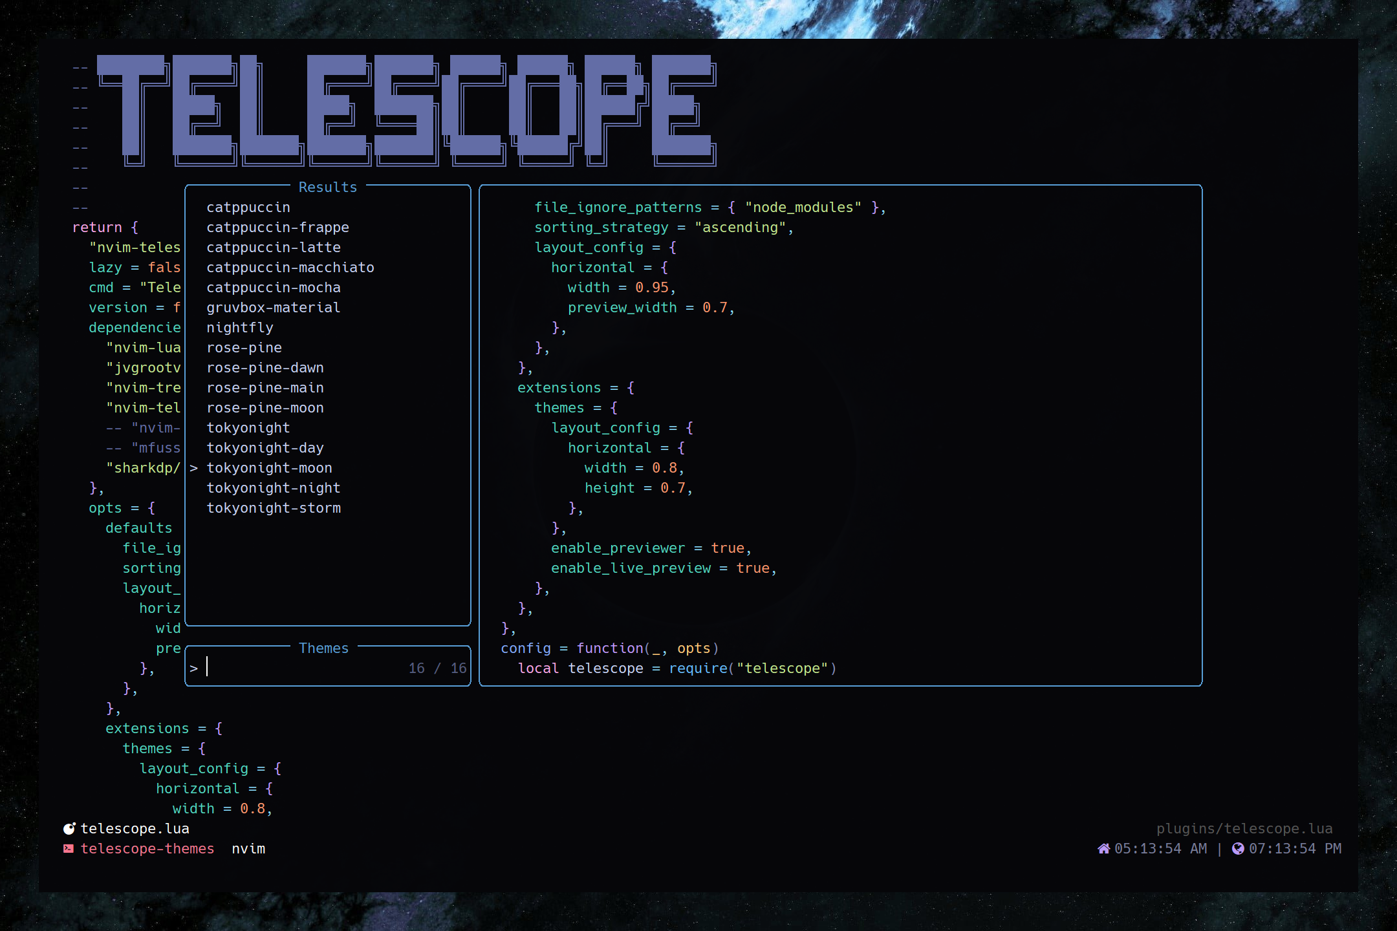Select catppuccin-latte from the list
Viewport: 1397px width, 931px height.
[273, 248]
